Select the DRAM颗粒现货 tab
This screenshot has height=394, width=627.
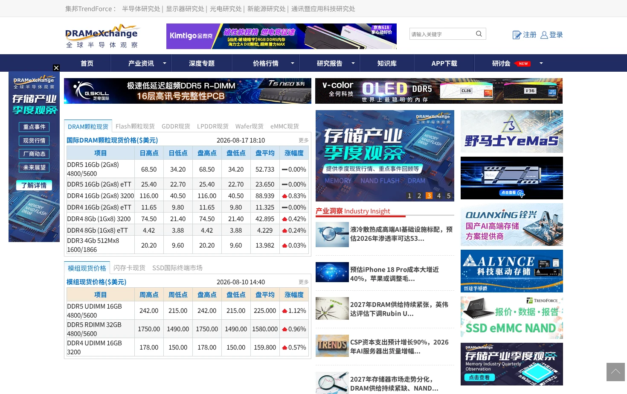coord(88,126)
